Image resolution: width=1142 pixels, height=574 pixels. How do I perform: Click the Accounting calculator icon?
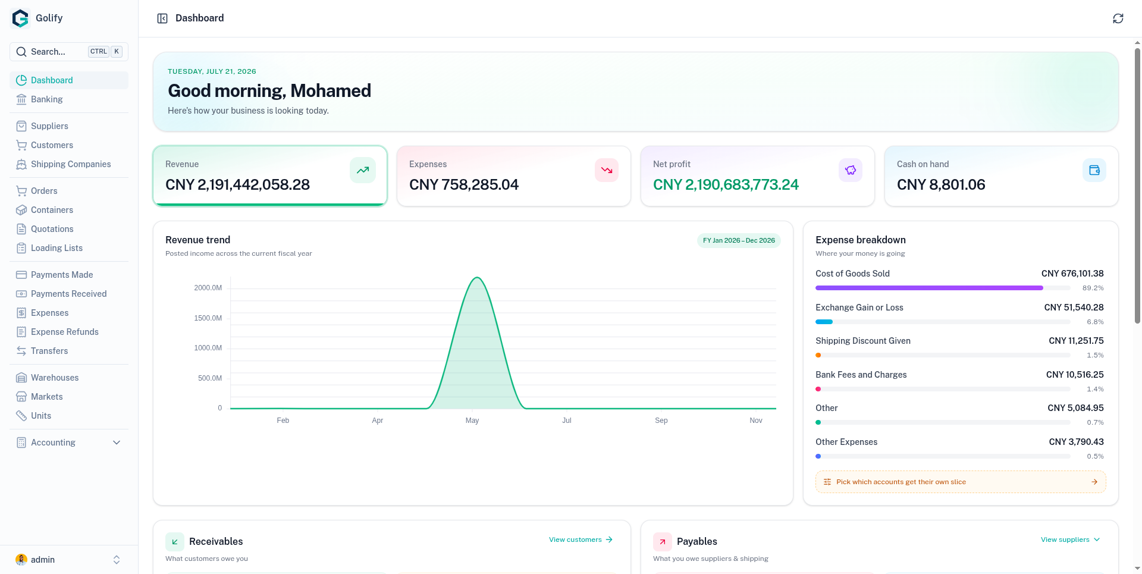(21, 443)
